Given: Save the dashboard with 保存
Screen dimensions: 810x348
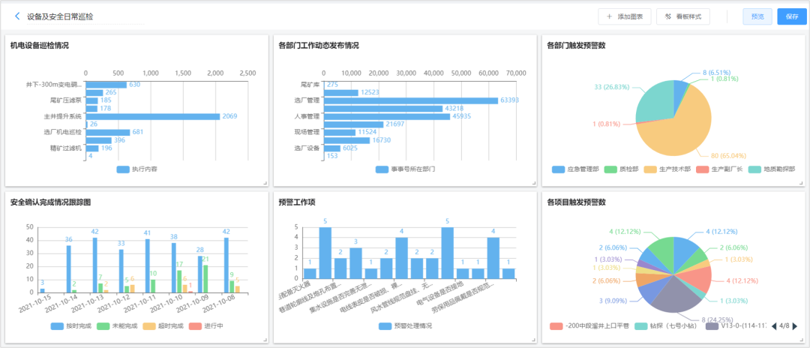Looking at the screenshot, I should [x=791, y=16].
